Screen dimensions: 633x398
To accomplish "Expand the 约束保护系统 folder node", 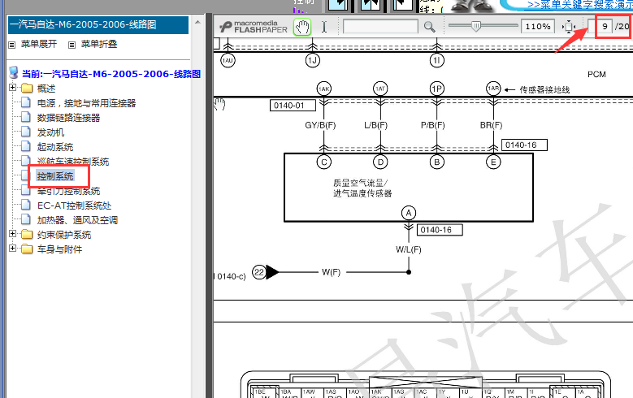I will [x=12, y=234].
